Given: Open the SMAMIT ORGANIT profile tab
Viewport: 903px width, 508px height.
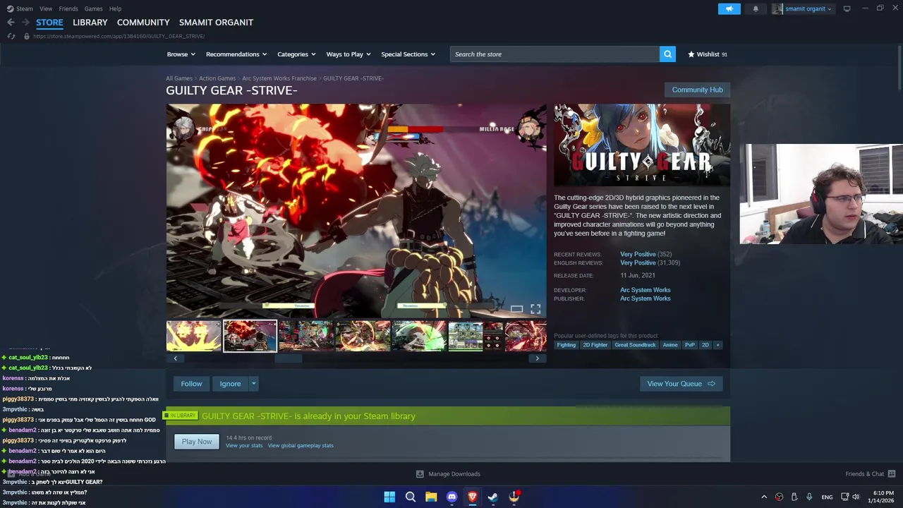Looking at the screenshot, I should click(x=216, y=23).
